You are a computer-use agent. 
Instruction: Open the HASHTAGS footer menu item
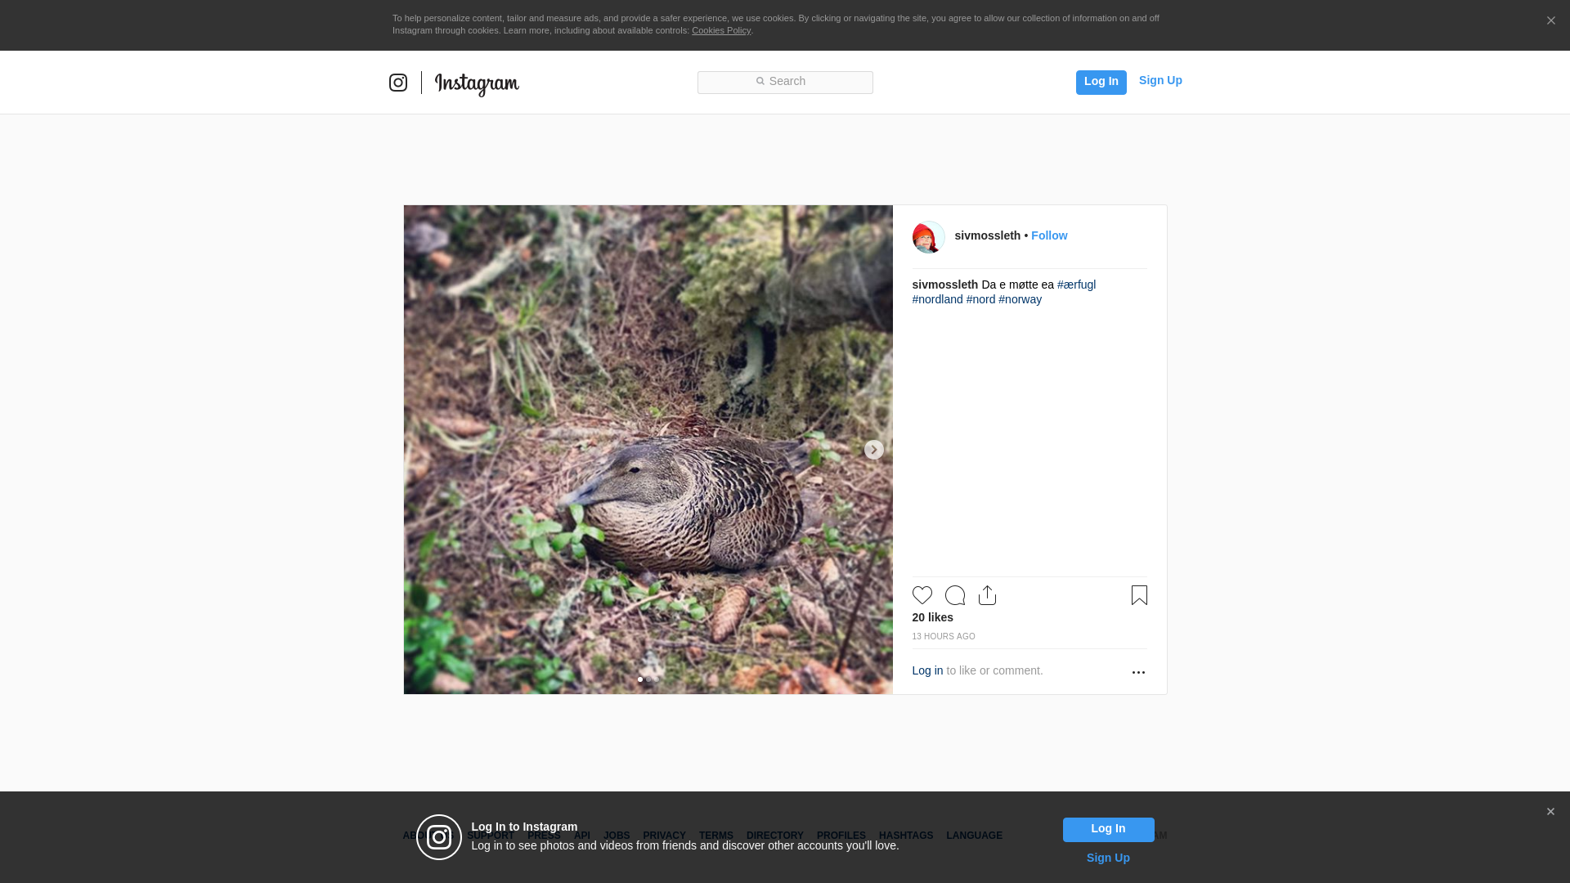(x=906, y=836)
